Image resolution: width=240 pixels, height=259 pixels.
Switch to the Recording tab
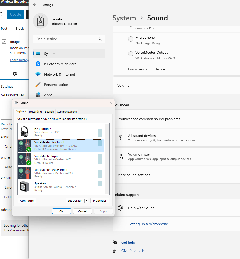[35, 112]
